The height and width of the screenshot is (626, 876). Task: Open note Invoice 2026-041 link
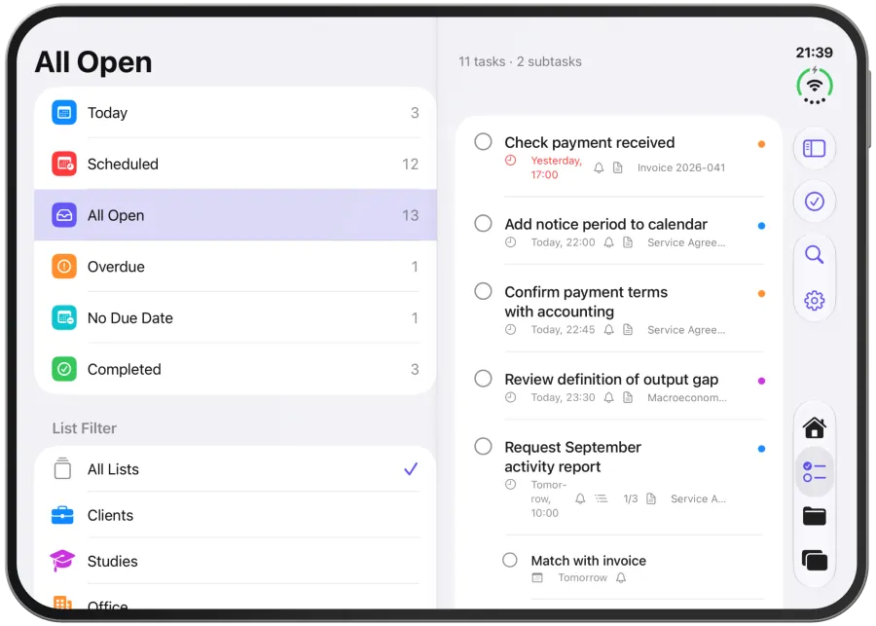[x=681, y=167]
